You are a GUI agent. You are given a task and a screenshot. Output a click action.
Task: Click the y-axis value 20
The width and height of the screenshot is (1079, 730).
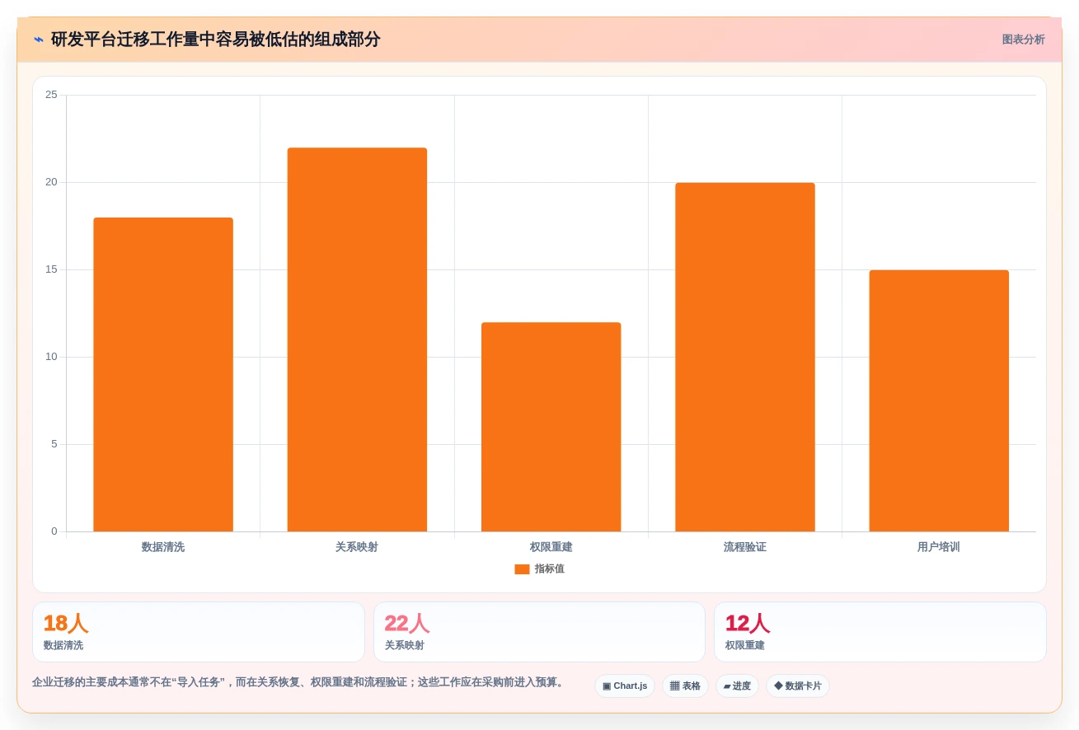click(x=51, y=182)
